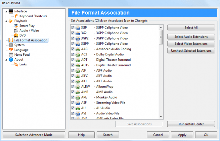
Task: Toggle the APE extension checkbox
Action: (73, 97)
